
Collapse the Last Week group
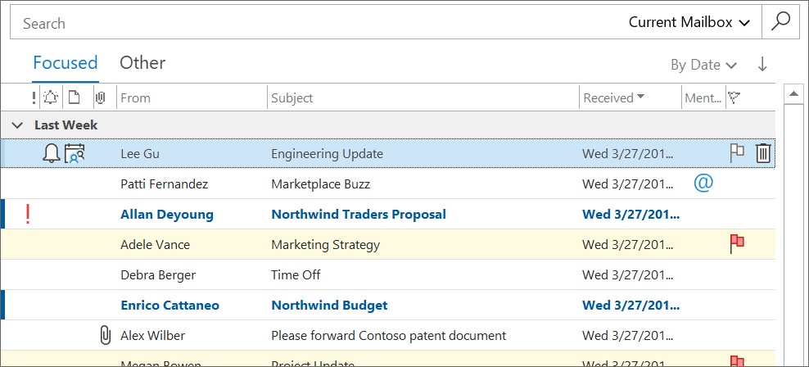(17, 125)
